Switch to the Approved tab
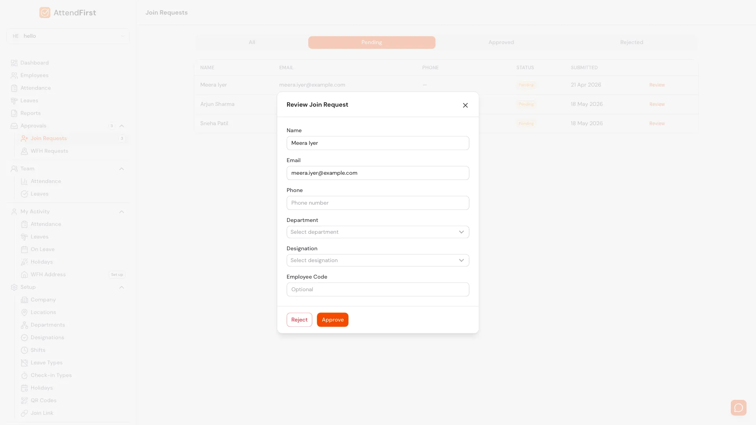Screen dimensions: 756x425 click(501, 42)
